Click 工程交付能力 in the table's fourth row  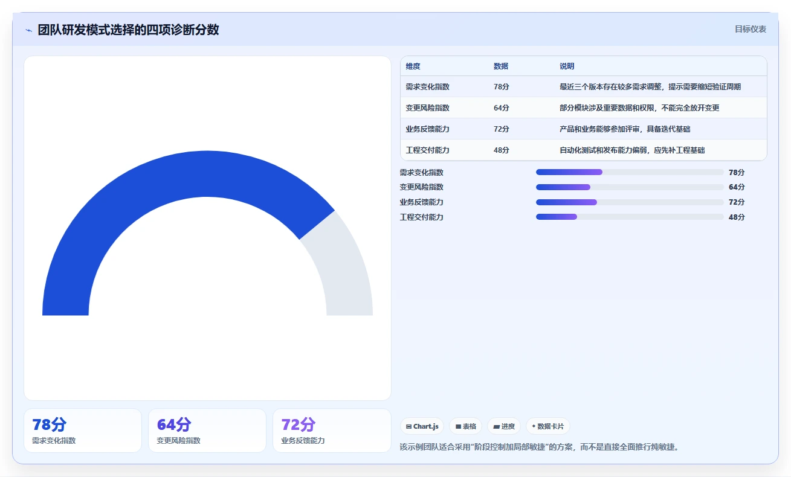click(x=428, y=150)
